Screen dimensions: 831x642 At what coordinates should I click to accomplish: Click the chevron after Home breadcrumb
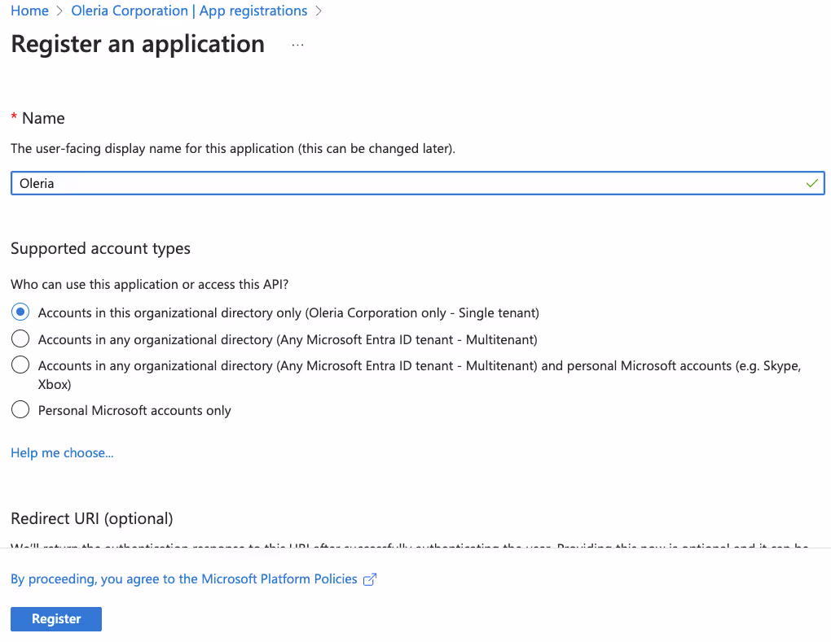[59, 11]
